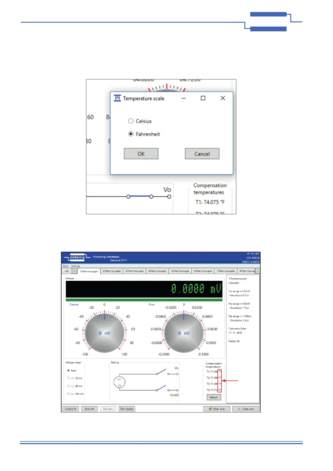The width and height of the screenshot is (333, 471).
Task: Click the Dock All button
Action: pyautogui.click(x=89, y=409)
